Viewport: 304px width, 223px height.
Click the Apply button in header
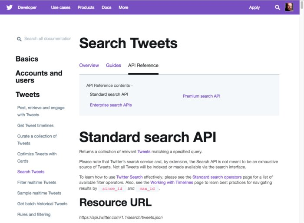(254, 7)
